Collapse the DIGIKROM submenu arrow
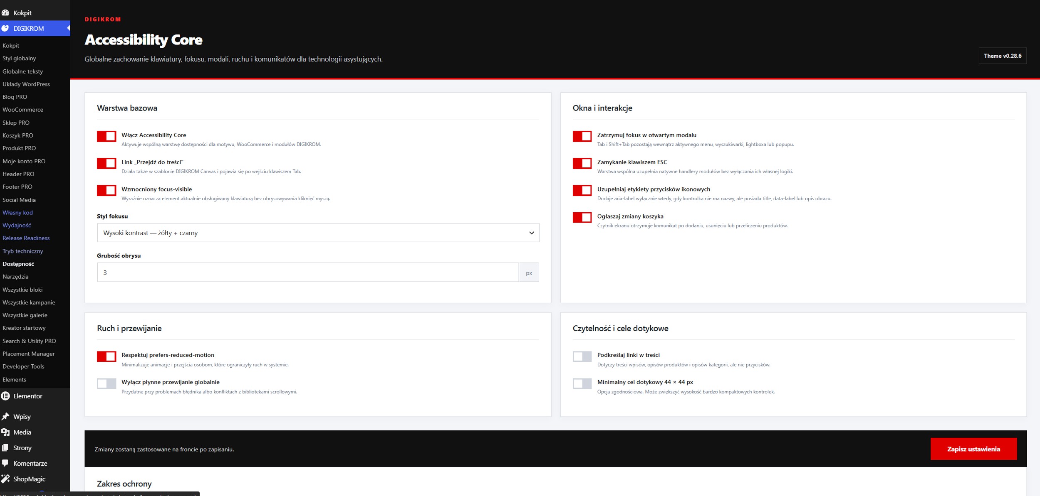The width and height of the screenshot is (1040, 496). pos(68,28)
